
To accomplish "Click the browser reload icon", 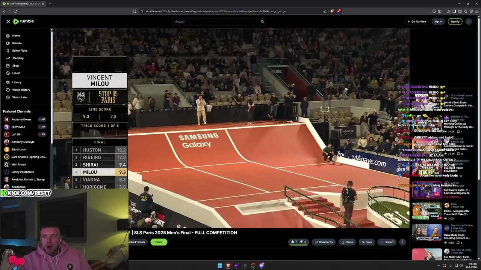I will pyautogui.click(x=15, y=11).
